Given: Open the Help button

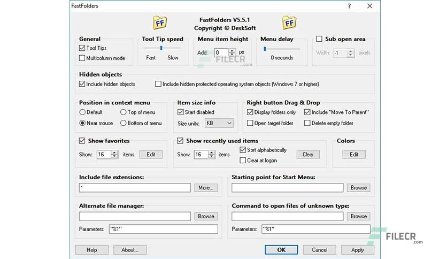Looking at the screenshot, I should (x=92, y=250).
